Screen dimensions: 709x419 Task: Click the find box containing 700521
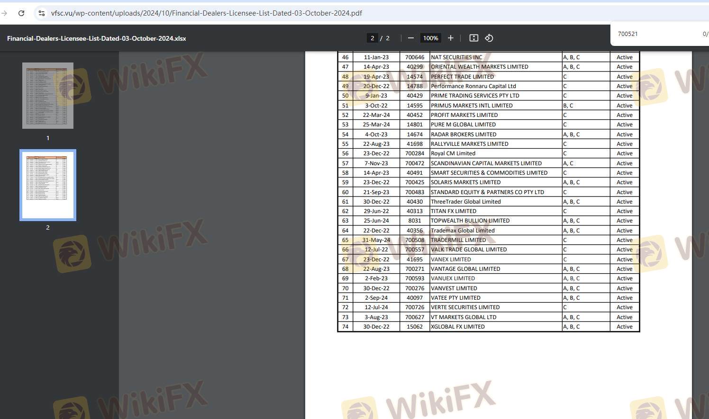click(x=654, y=34)
